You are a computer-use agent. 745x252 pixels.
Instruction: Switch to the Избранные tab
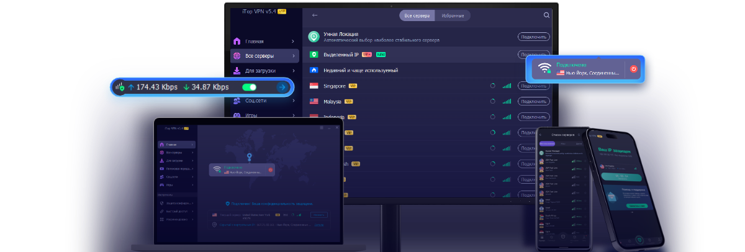(451, 16)
